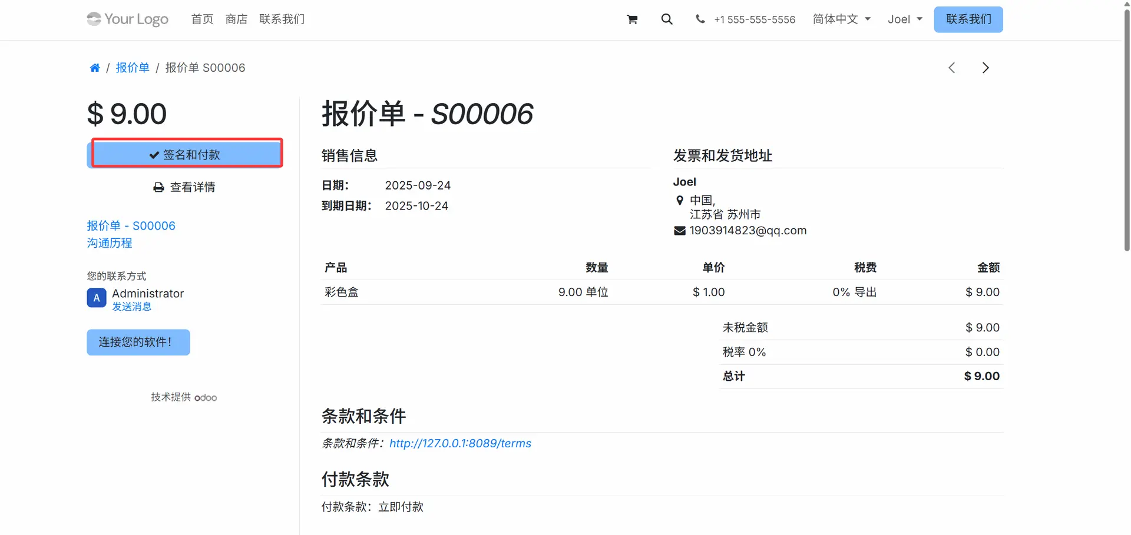
Task: Click the Administrator avatar icon
Action: click(97, 298)
